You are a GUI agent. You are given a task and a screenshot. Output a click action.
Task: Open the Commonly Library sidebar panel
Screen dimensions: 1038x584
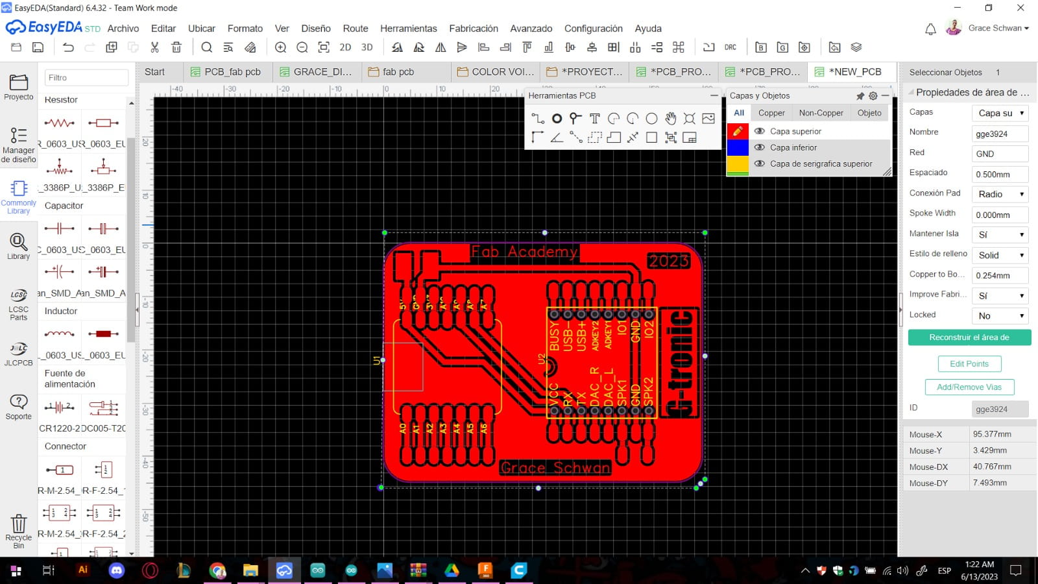tap(19, 197)
